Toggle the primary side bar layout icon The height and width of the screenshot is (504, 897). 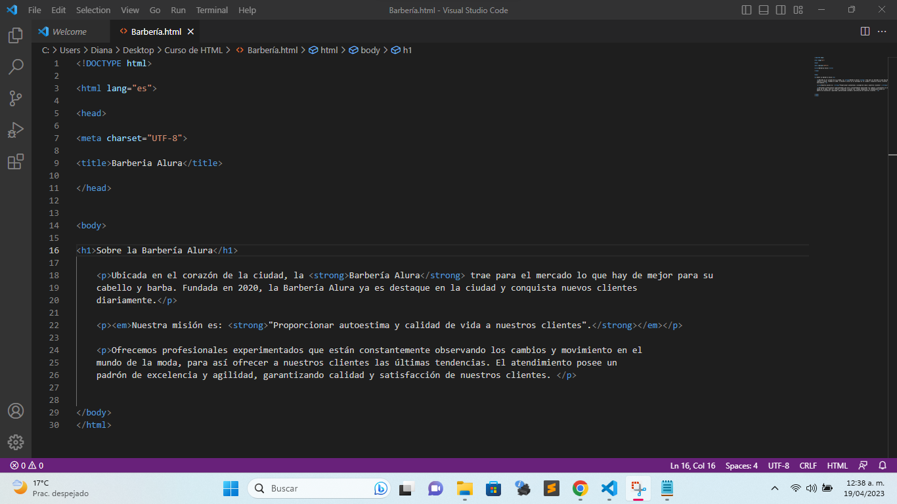pyautogui.click(x=747, y=10)
